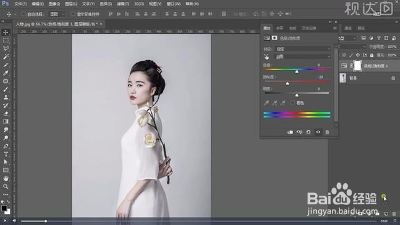Toggle adjustment layer visibility in Properties footer

318,132
